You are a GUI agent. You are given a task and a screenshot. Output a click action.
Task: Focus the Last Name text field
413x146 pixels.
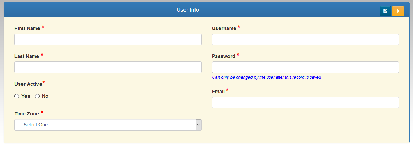(x=108, y=67)
